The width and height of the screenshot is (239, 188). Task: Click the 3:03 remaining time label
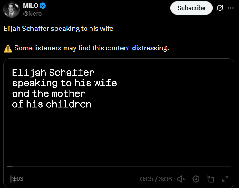tap(18, 179)
